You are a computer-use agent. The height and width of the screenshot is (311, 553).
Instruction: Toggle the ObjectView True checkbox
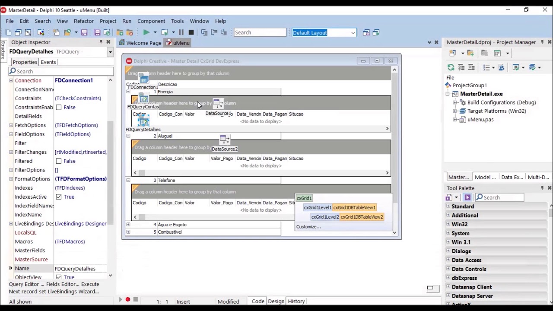[58, 277]
